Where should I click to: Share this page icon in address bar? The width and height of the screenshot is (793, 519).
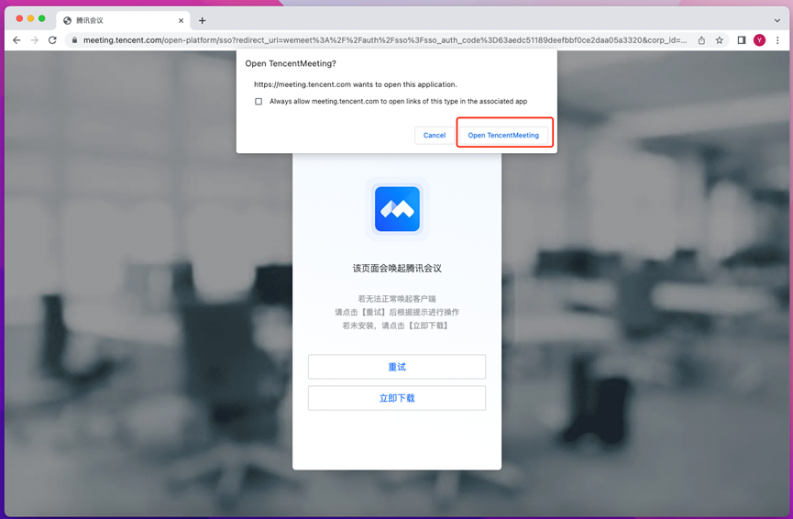click(x=701, y=40)
